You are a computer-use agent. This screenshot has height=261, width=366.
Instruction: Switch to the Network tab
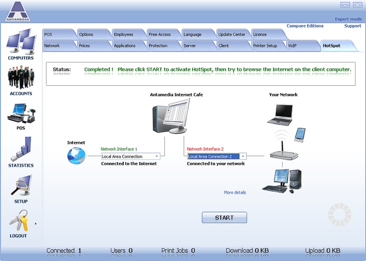pyautogui.click(x=58, y=46)
